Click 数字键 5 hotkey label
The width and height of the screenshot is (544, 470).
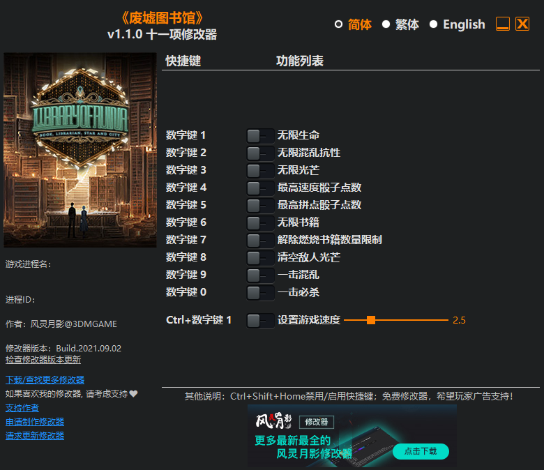point(186,205)
